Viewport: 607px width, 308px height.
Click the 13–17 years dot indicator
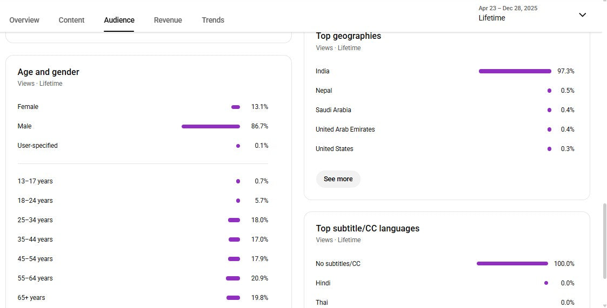point(238,181)
